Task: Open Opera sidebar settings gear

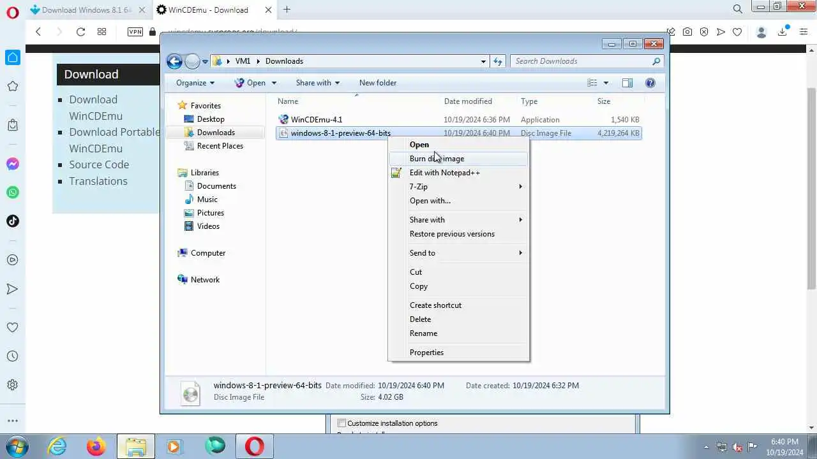Action: coord(12,385)
